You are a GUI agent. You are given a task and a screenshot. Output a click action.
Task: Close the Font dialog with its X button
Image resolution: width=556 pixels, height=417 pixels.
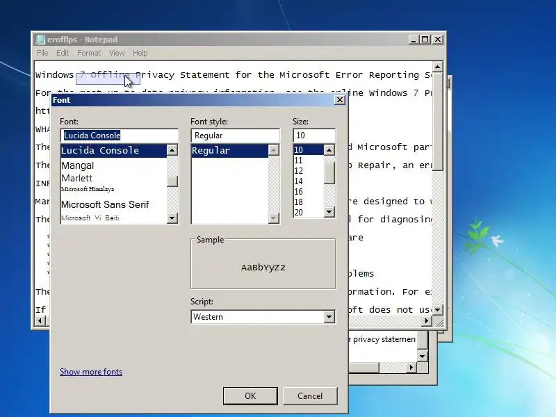coord(340,100)
